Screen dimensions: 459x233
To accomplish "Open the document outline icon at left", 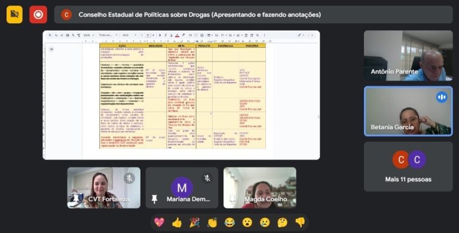I will click(x=51, y=49).
